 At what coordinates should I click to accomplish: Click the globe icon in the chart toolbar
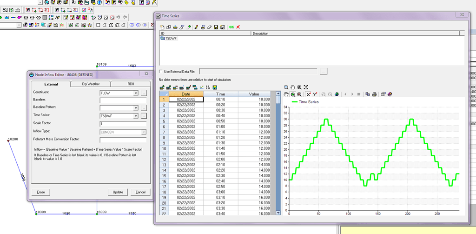click(336, 94)
